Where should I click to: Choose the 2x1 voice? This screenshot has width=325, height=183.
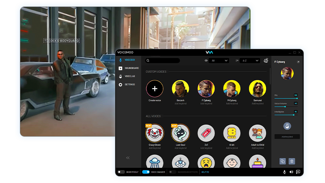(206, 133)
